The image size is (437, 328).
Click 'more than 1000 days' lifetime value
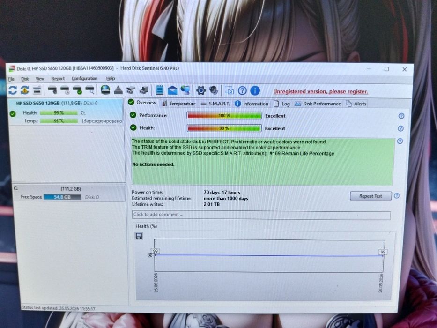(x=226, y=199)
